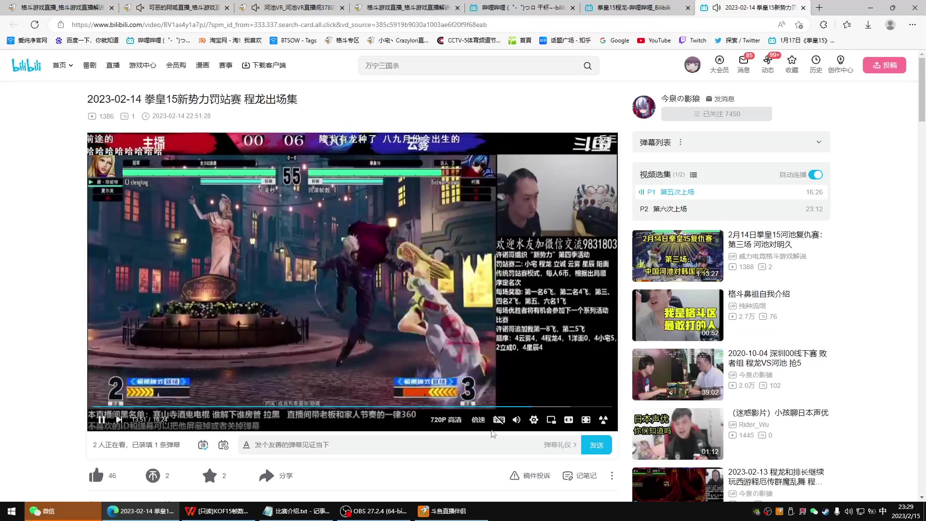Enable picture-in-picture mode
Image resolution: width=926 pixels, height=521 pixels.
(x=551, y=420)
